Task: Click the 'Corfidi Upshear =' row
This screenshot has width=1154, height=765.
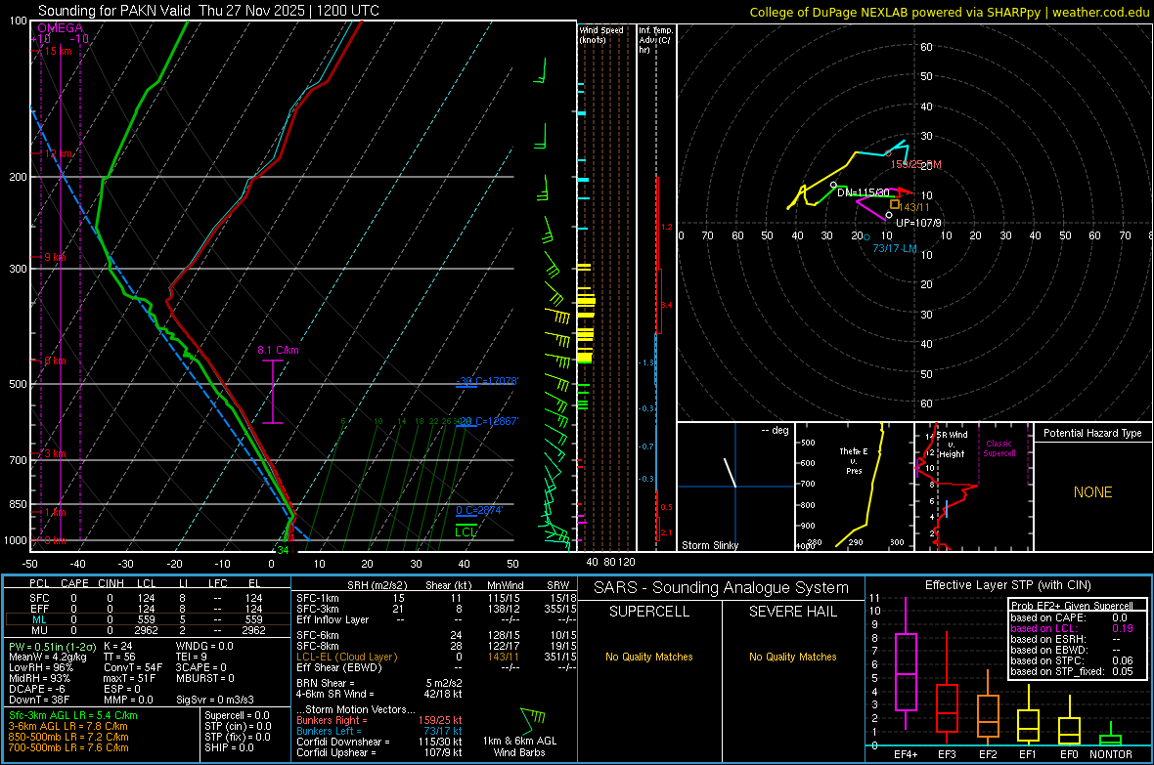Action: pyautogui.click(x=379, y=752)
